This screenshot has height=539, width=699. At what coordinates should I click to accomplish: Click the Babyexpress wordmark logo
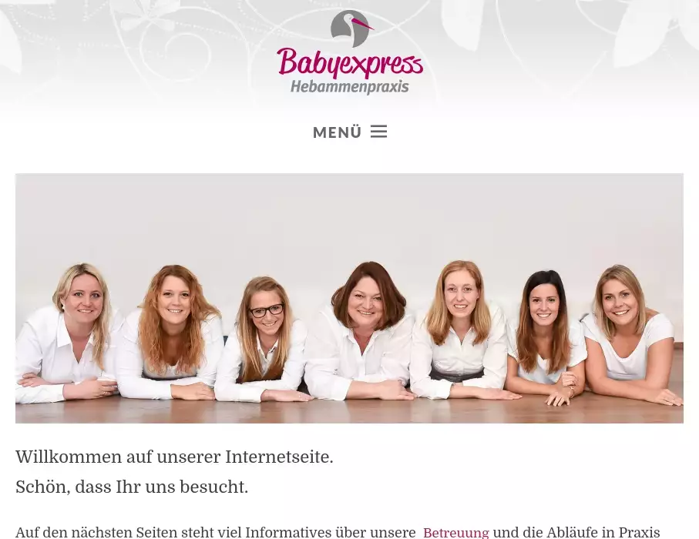(x=350, y=64)
